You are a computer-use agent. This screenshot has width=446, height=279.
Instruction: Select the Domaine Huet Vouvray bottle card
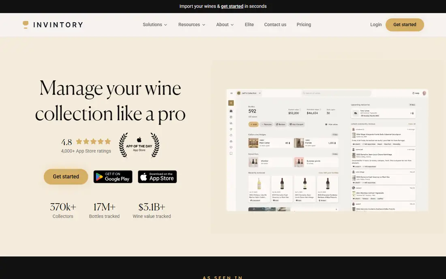pyautogui.click(x=282, y=189)
